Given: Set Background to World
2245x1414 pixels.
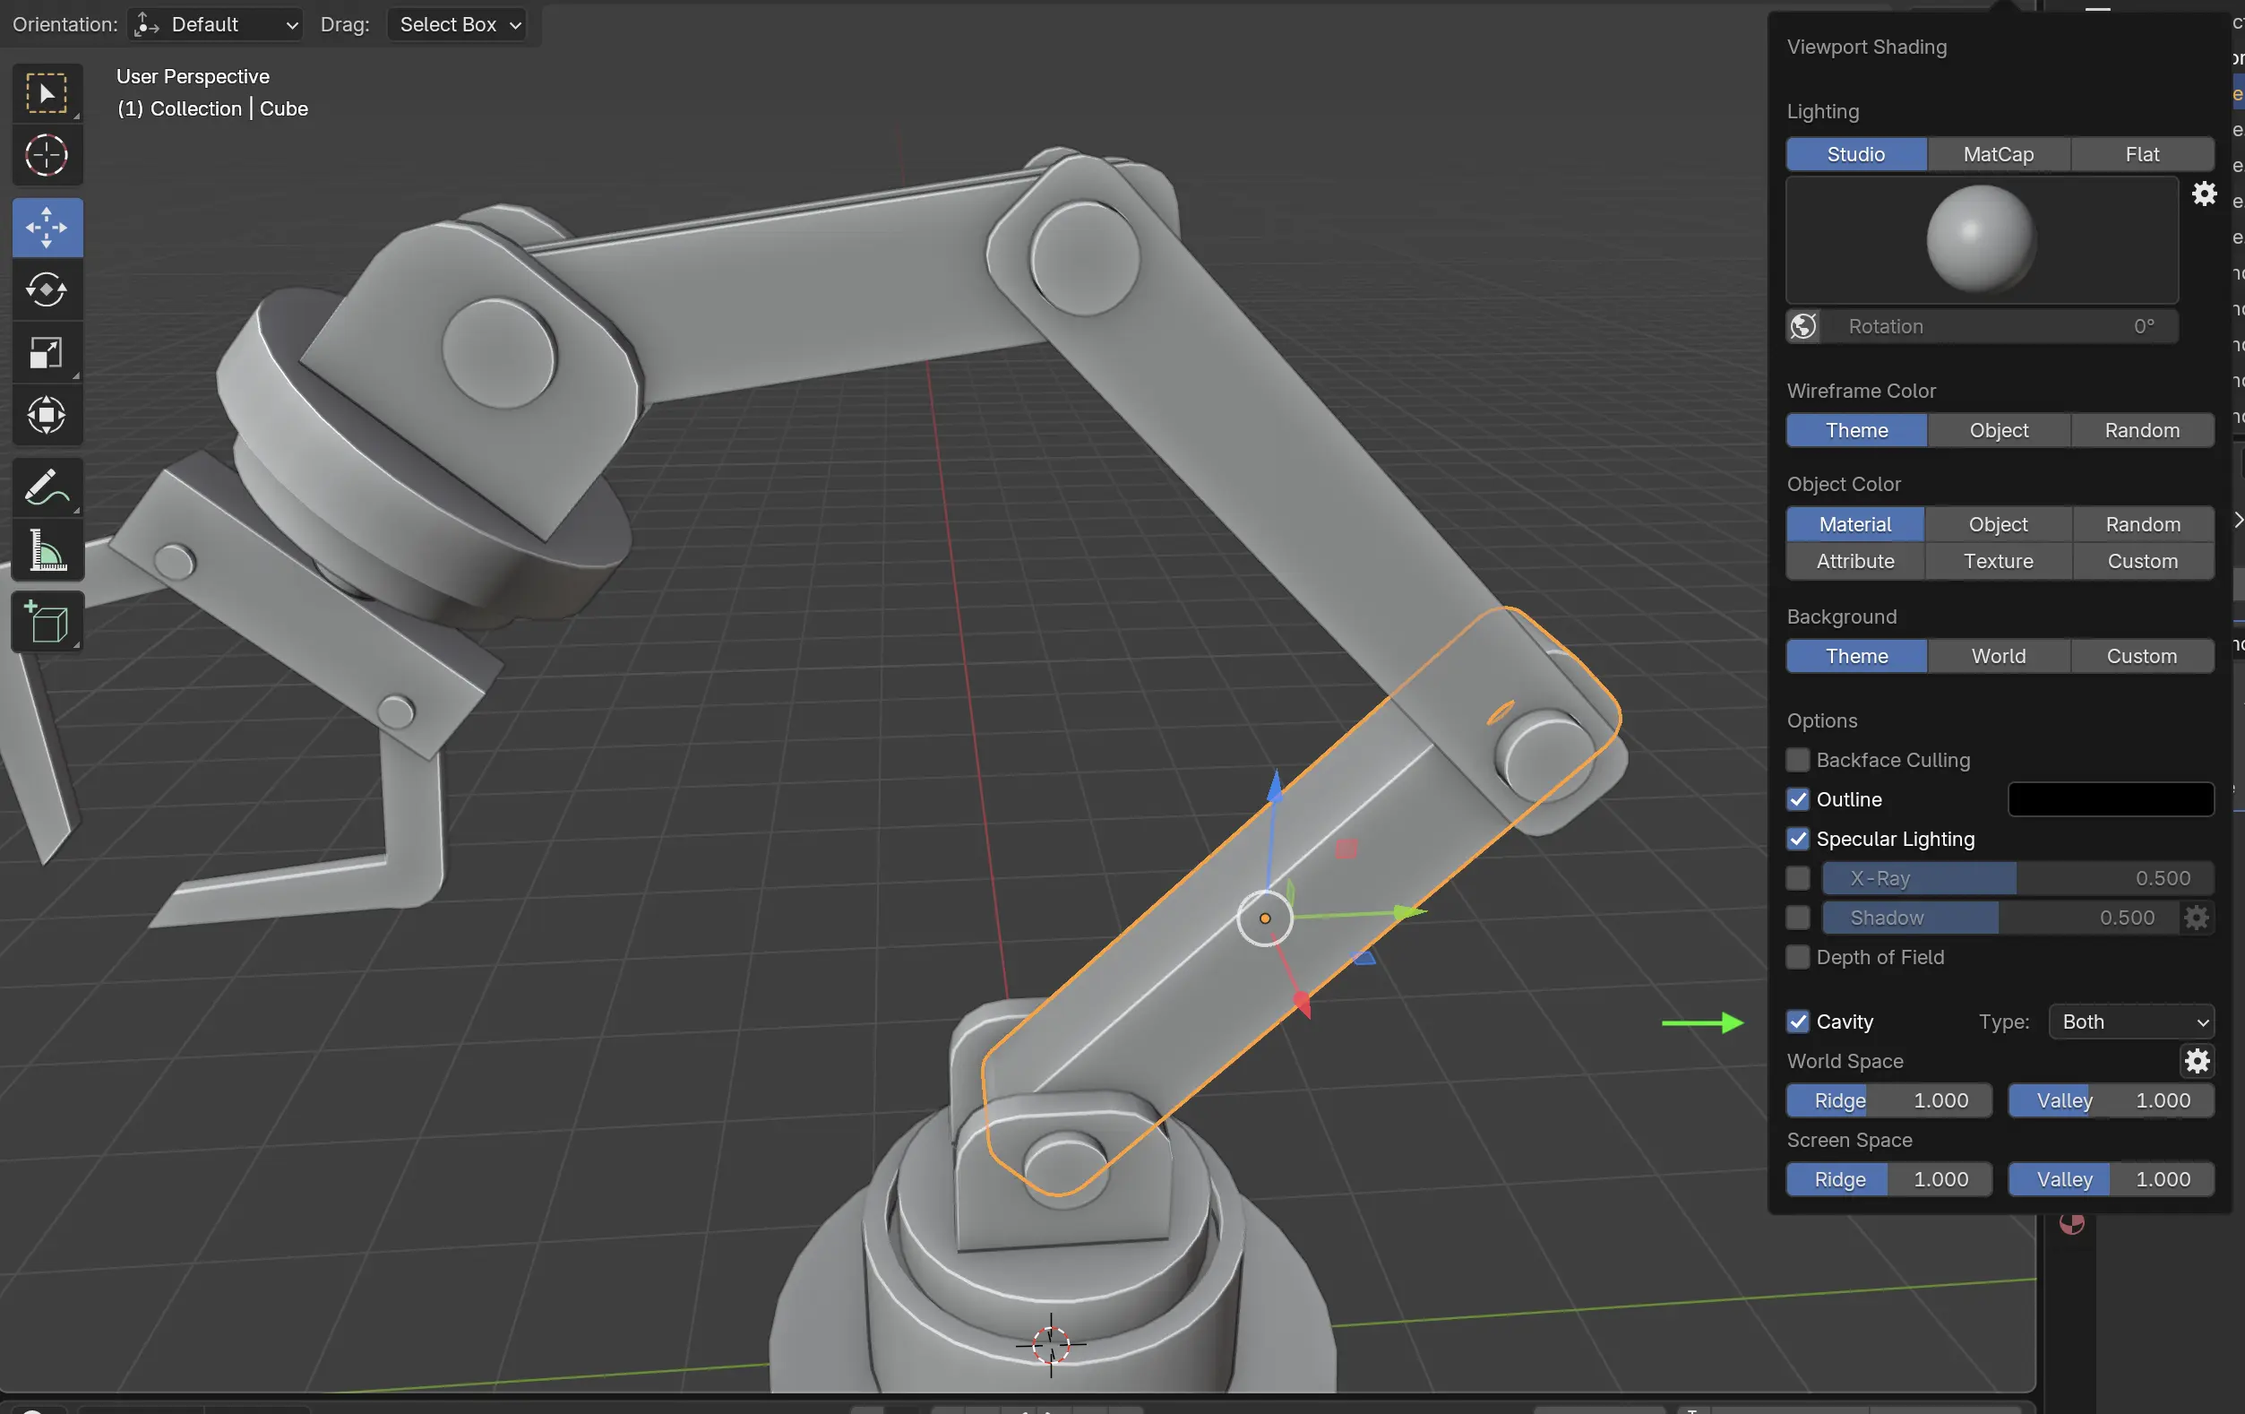Looking at the screenshot, I should point(1998,656).
